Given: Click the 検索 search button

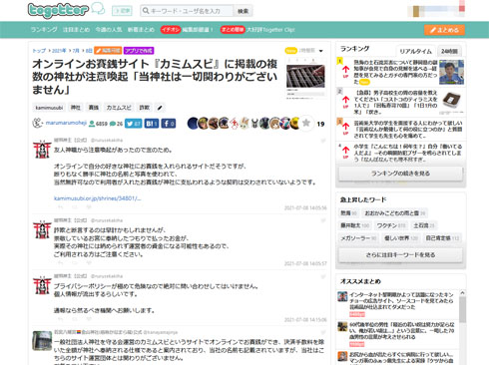Looking at the screenshot, I should [x=243, y=11].
